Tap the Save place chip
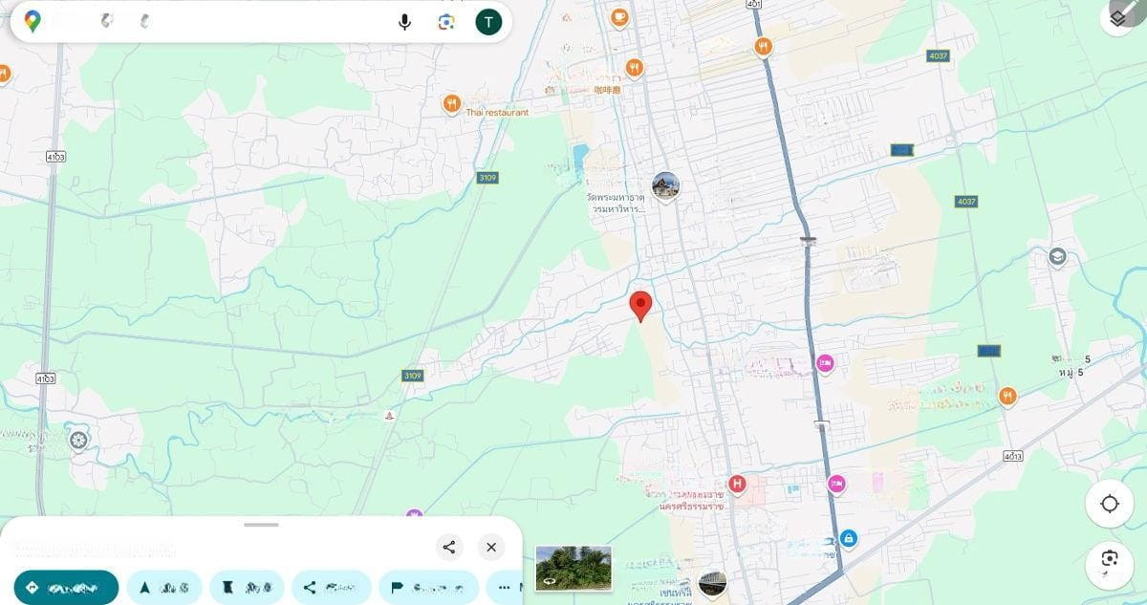Image resolution: width=1147 pixels, height=605 pixels. click(247, 587)
